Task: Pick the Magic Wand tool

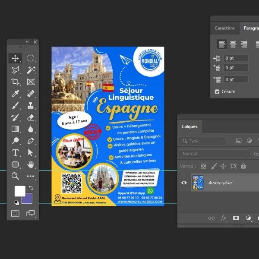Action: pyautogui.click(x=31, y=70)
